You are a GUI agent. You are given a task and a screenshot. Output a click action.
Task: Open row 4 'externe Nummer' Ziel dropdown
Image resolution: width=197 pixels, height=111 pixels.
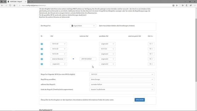pyautogui.click(x=59, y=59)
